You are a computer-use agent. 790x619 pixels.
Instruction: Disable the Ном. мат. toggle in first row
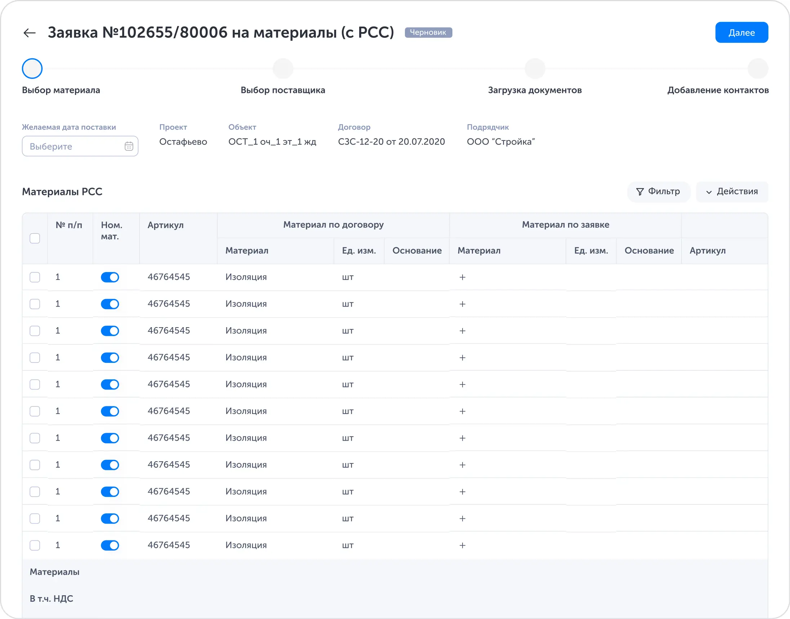(110, 277)
